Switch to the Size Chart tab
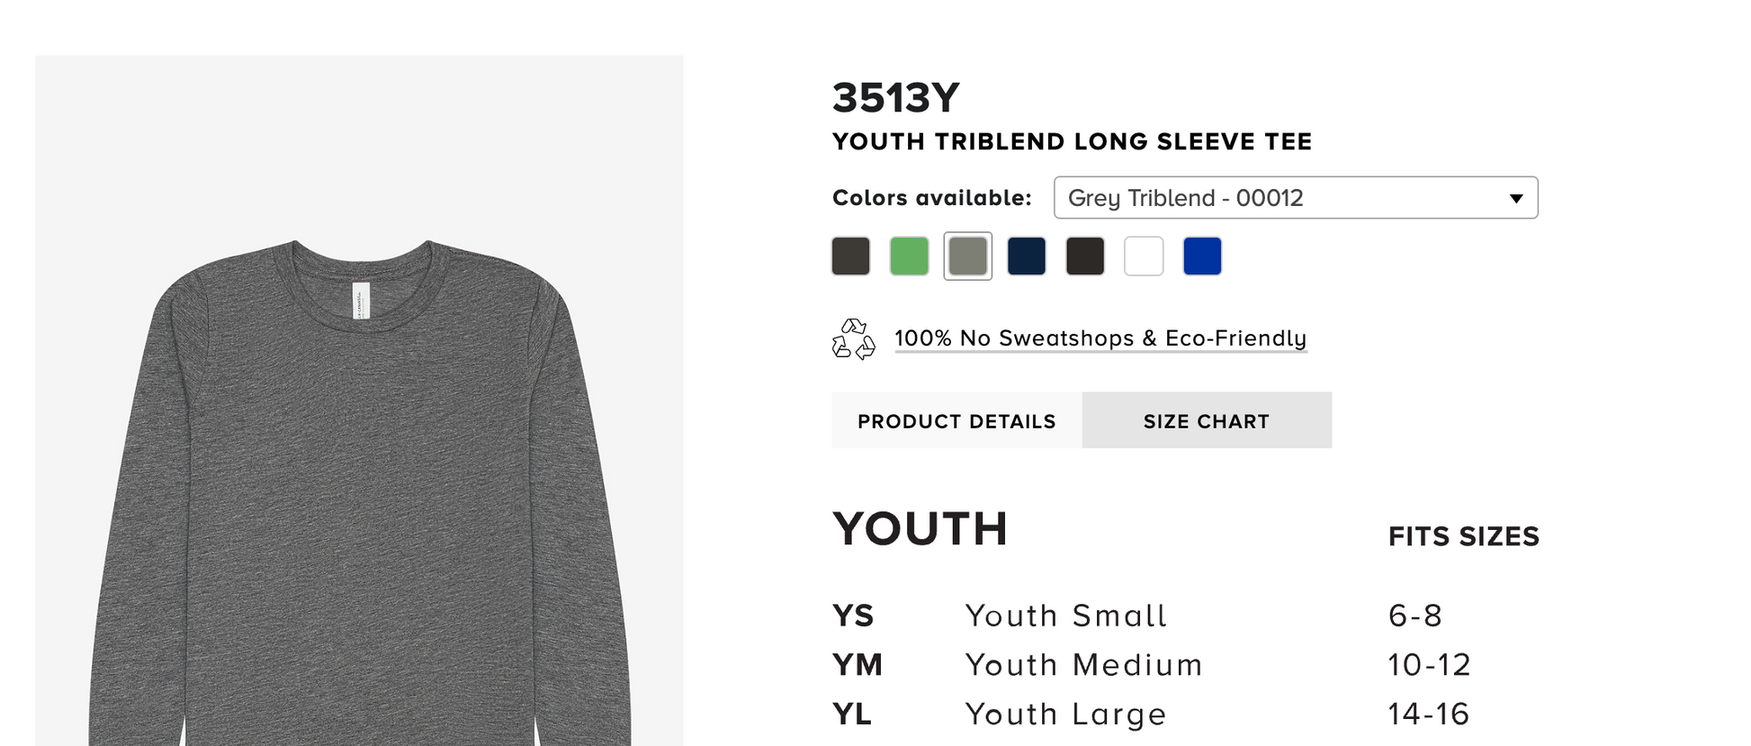This screenshot has width=1751, height=746. [1207, 420]
